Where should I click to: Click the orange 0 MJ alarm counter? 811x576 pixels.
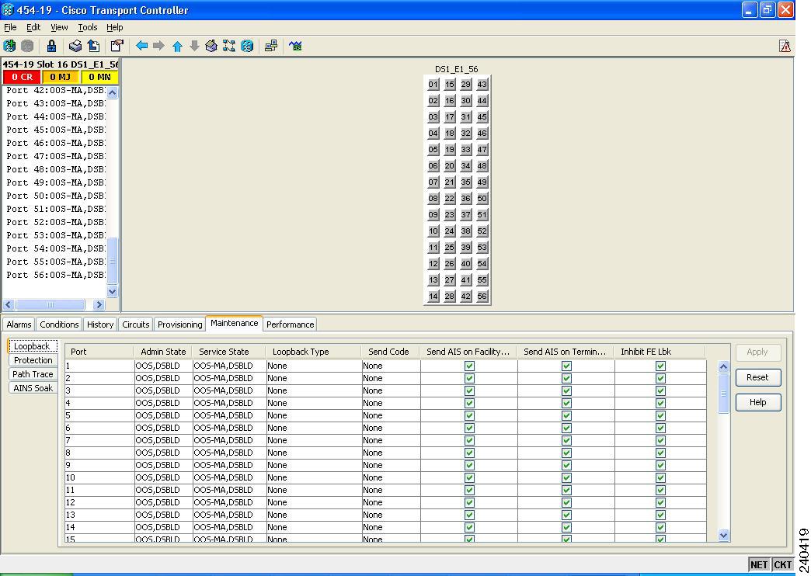[x=60, y=77]
